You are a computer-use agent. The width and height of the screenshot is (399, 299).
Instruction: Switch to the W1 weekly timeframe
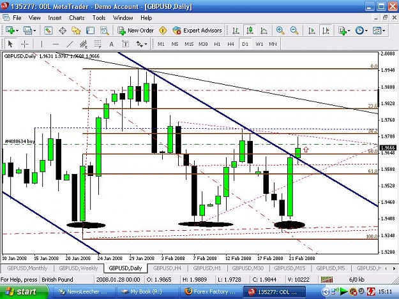tap(259, 44)
